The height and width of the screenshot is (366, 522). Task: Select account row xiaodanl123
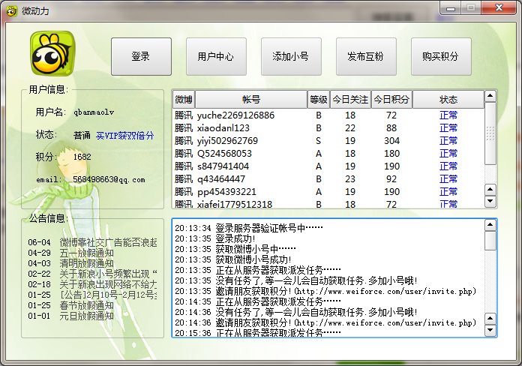click(x=328, y=128)
